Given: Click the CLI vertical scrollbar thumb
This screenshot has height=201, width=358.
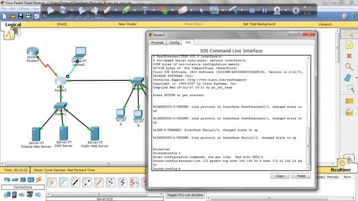Looking at the screenshot, I should pyautogui.click(x=308, y=146).
